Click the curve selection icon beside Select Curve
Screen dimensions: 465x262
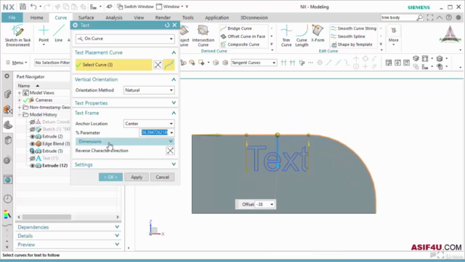tap(169, 65)
